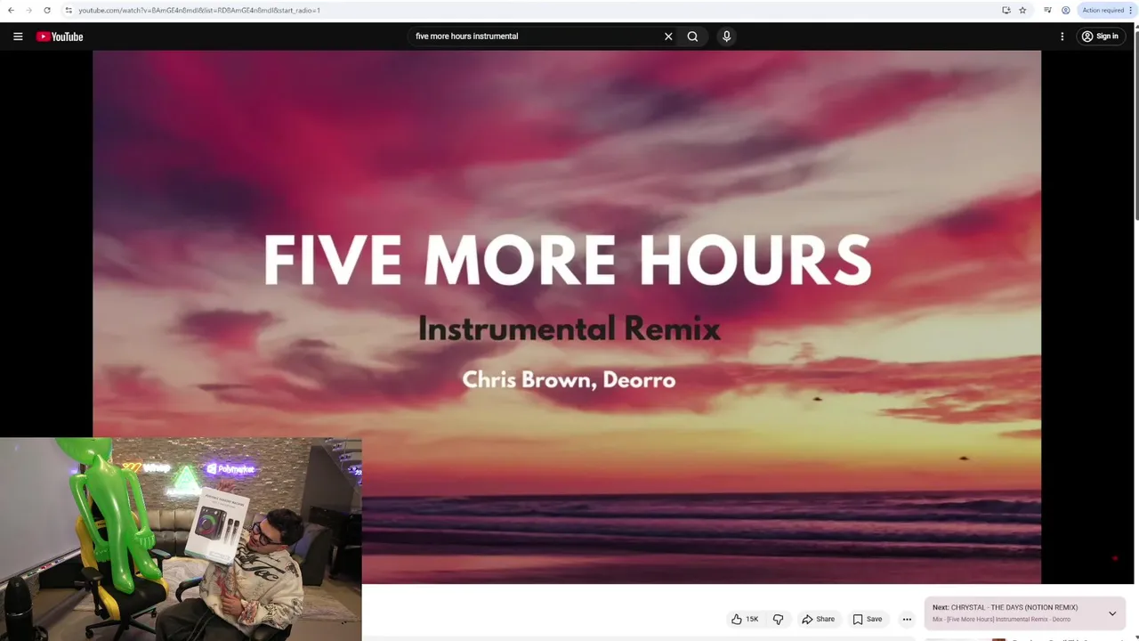The width and height of the screenshot is (1139, 641).
Task: Open more actions ellipsis under video
Action: tap(907, 619)
